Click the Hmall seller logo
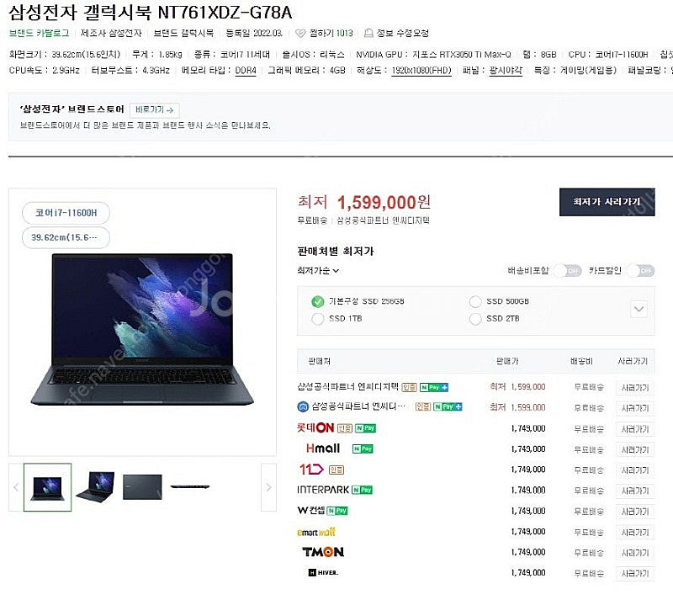The width and height of the screenshot is (673, 605). pos(323,448)
